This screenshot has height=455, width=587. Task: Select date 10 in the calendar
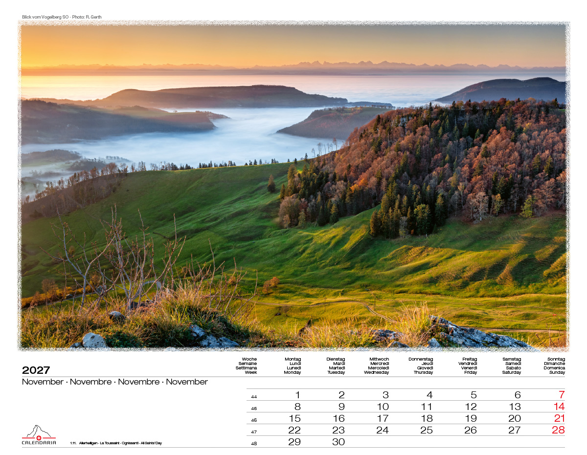(383, 407)
